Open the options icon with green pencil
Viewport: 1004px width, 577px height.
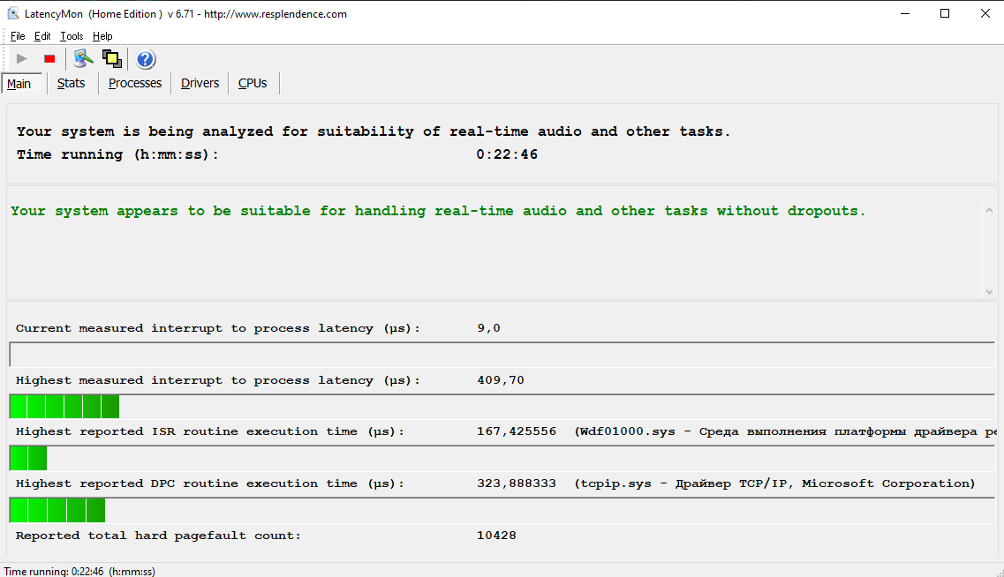(x=83, y=59)
